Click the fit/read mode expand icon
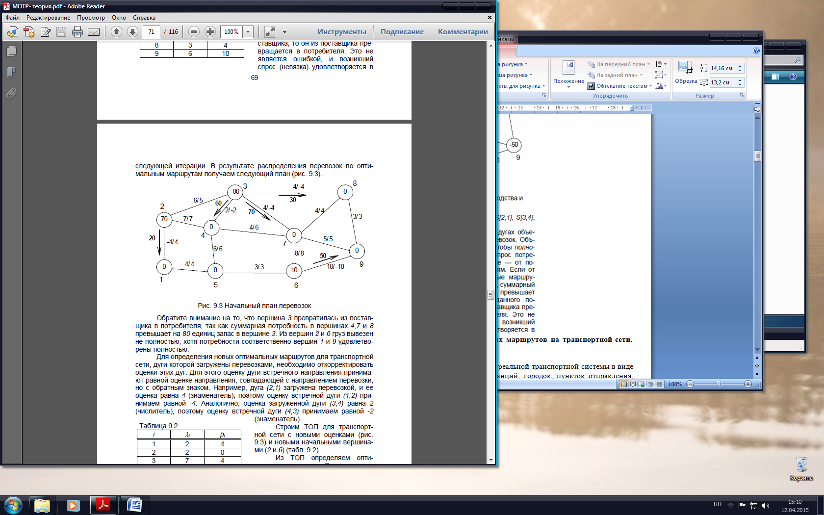 point(270,31)
